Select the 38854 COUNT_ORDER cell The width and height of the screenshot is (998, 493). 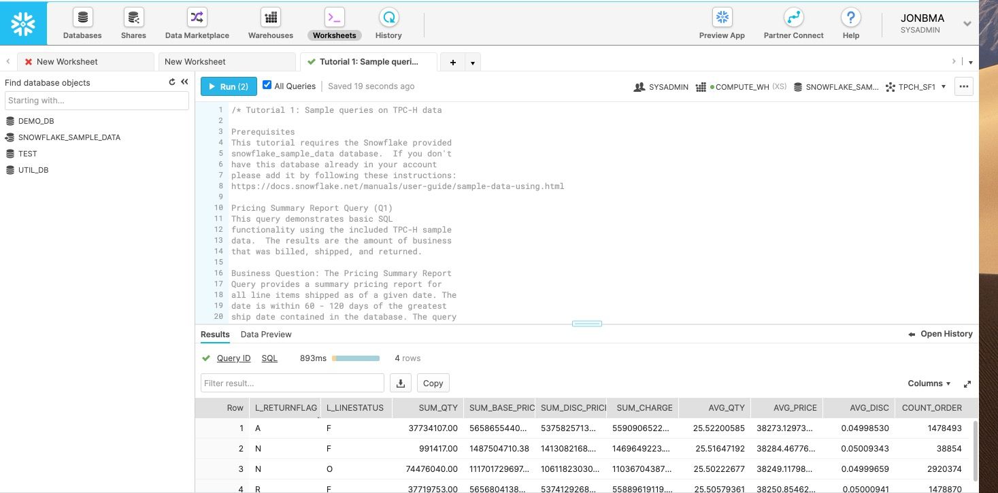(x=932, y=449)
